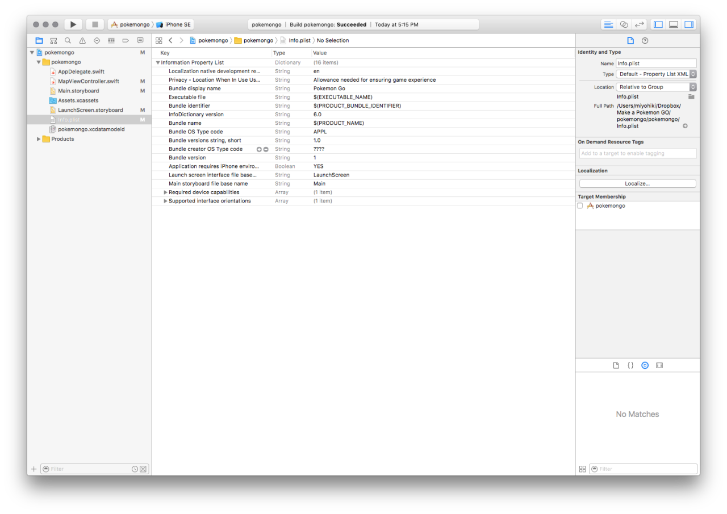The image size is (727, 514).
Task: Open the Issue navigator warning icon
Action: (82, 40)
